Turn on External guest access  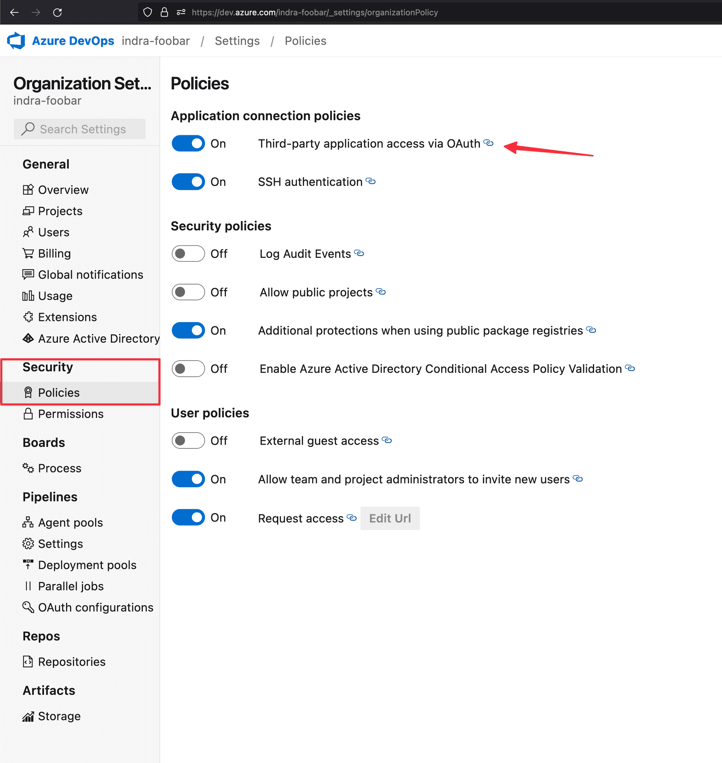(188, 441)
